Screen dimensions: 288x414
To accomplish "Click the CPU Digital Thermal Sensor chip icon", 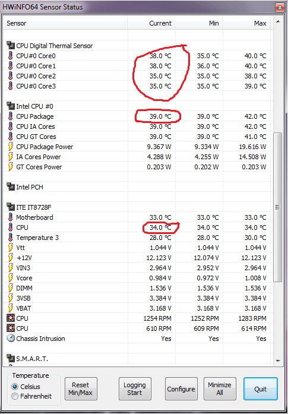I will (x=11, y=45).
